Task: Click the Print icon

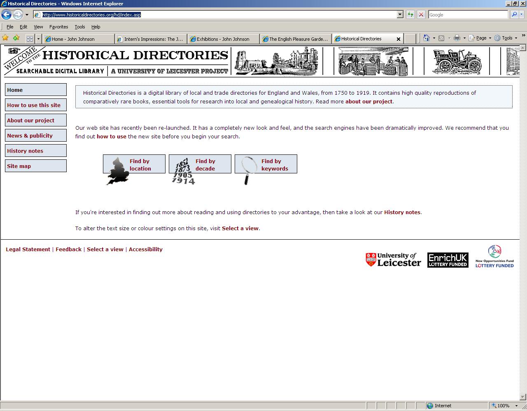Action: coord(456,37)
